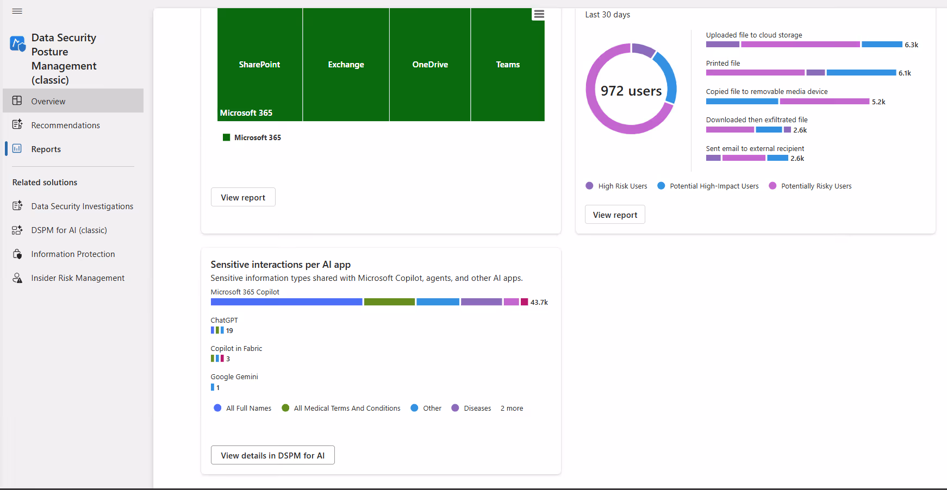Click the Downloaded then exfiltrated file bar
The width and height of the screenshot is (947, 490).
pyautogui.click(x=749, y=130)
